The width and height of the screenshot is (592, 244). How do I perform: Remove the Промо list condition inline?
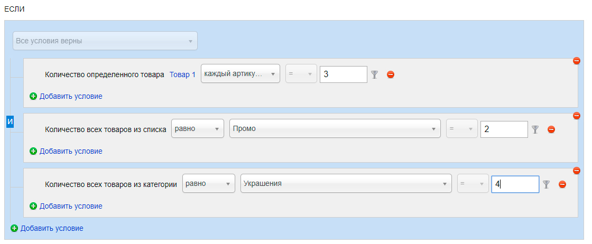(x=551, y=130)
